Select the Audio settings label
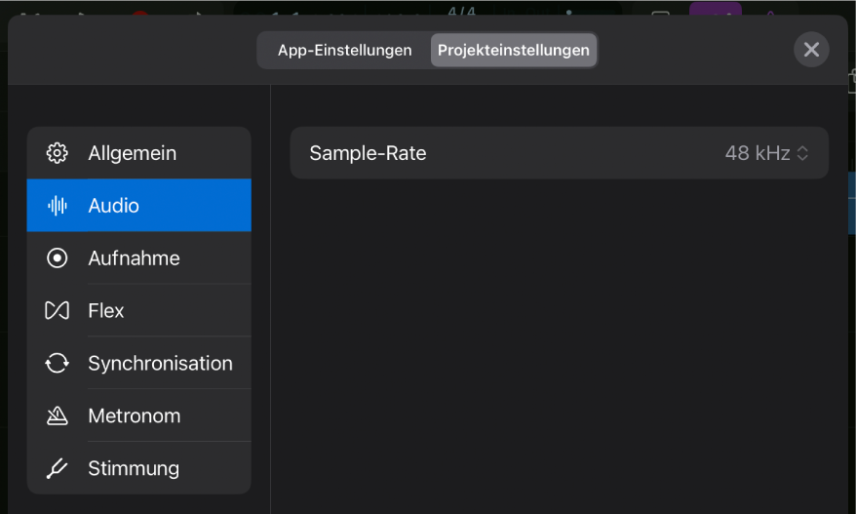The height and width of the screenshot is (514, 856). pyautogui.click(x=113, y=206)
